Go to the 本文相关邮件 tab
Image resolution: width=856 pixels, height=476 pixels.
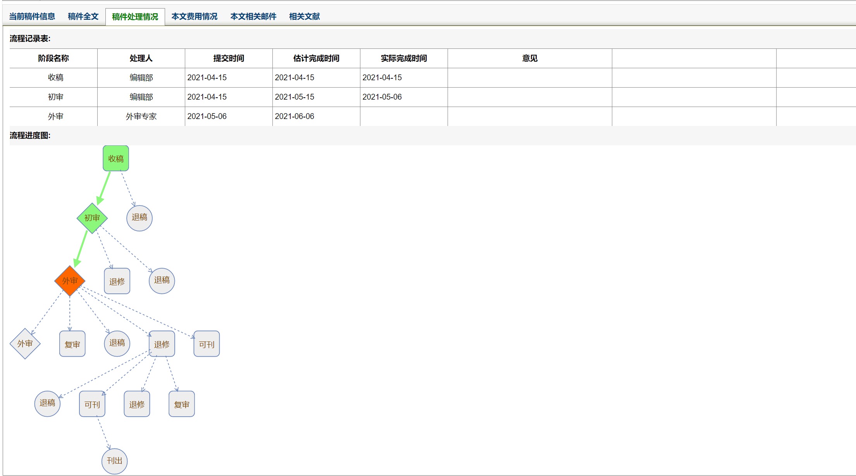tap(253, 16)
